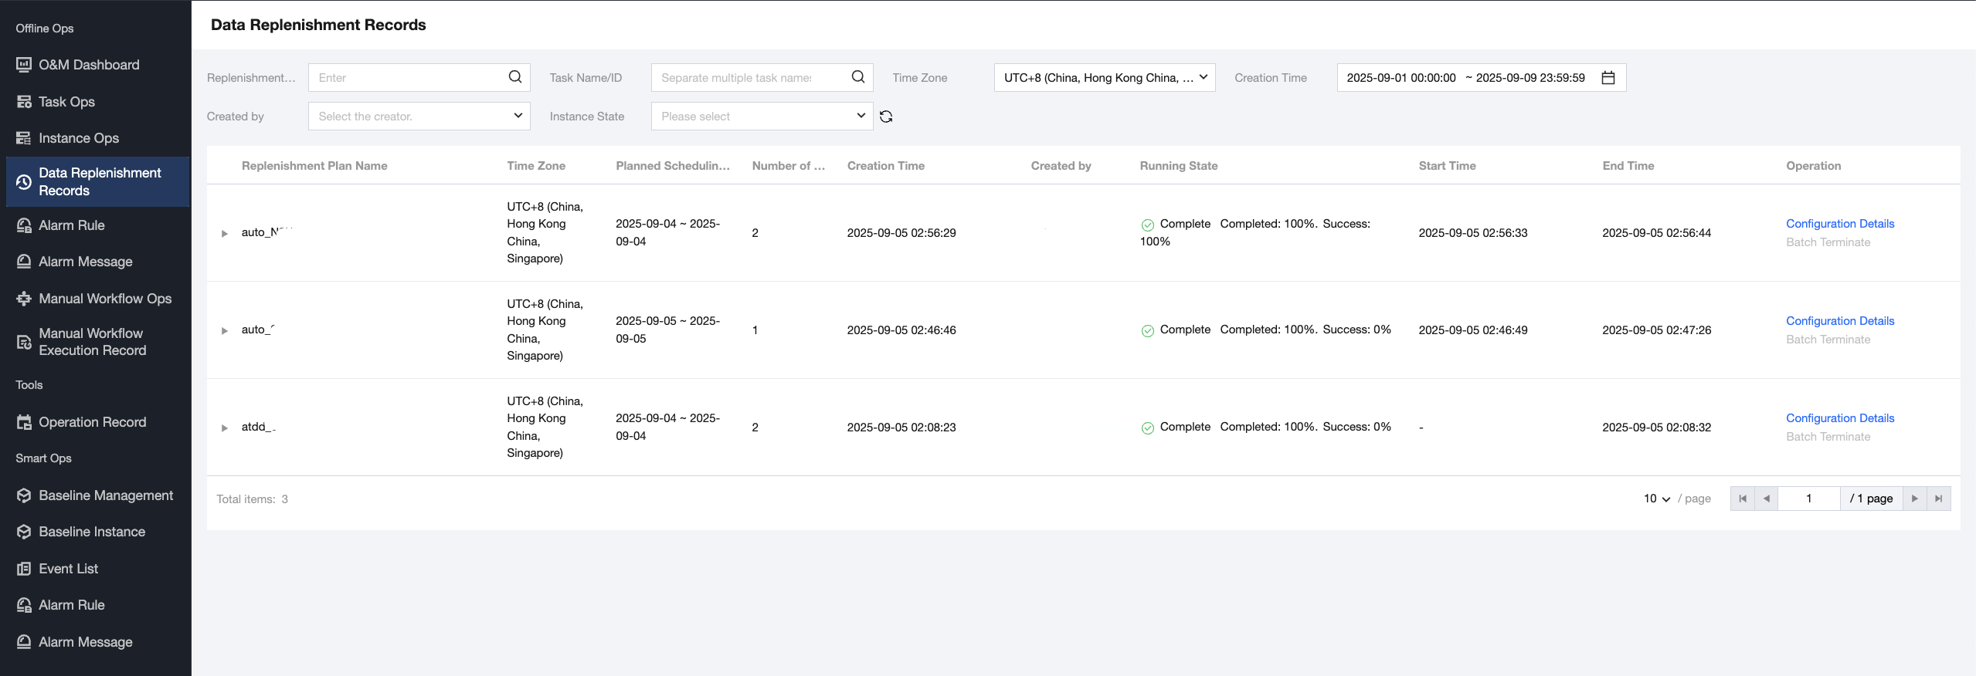The width and height of the screenshot is (1976, 676).
Task: Open Configuration Details for the atdd_ record
Action: pyautogui.click(x=1839, y=418)
